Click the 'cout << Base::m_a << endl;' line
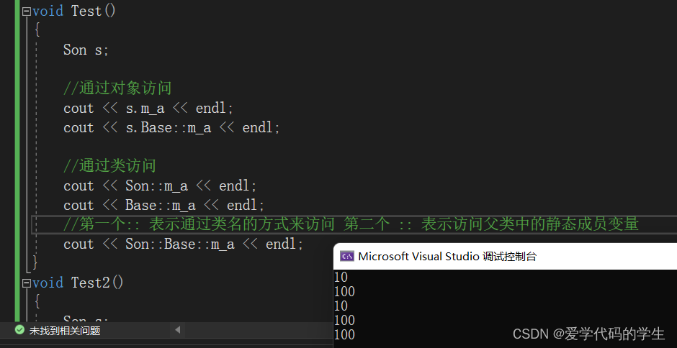The height and width of the screenshot is (348, 677). pos(164,206)
